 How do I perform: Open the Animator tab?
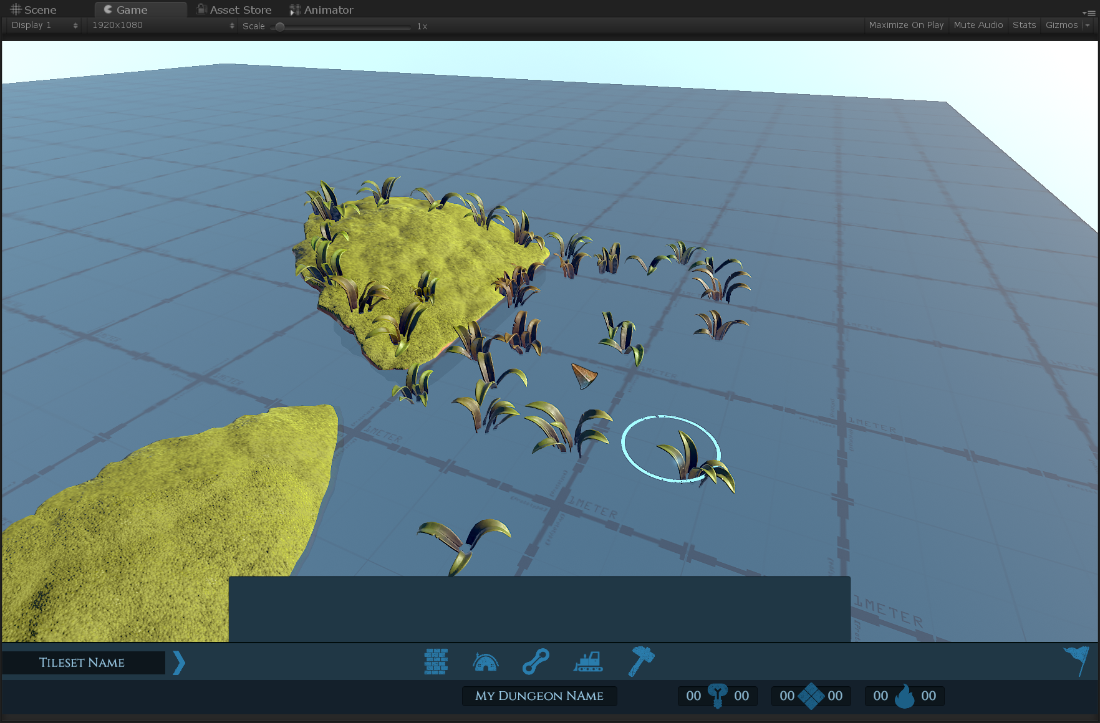click(x=322, y=9)
